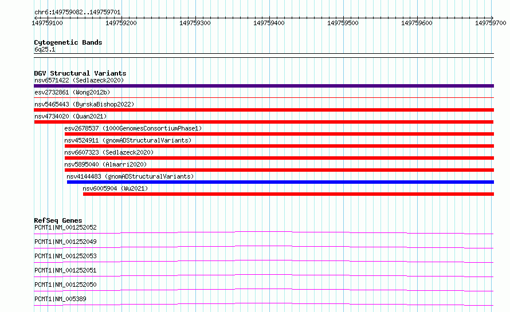This screenshot has height=312, width=510.
Task: Click the red nsv5895040 variant bar
Action: point(280,170)
